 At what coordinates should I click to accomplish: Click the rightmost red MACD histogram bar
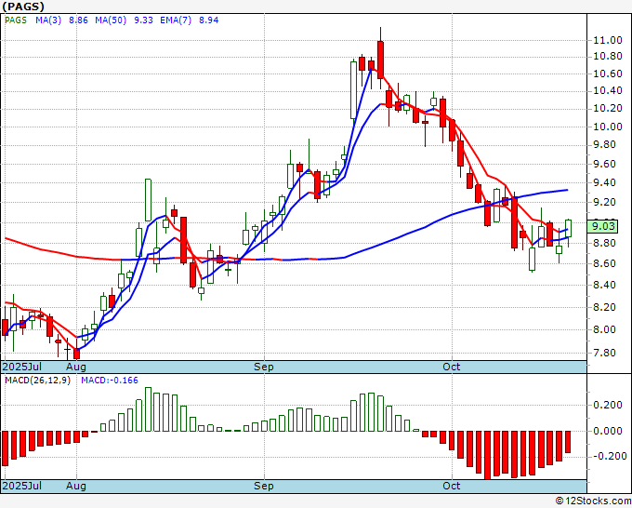(x=568, y=442)
